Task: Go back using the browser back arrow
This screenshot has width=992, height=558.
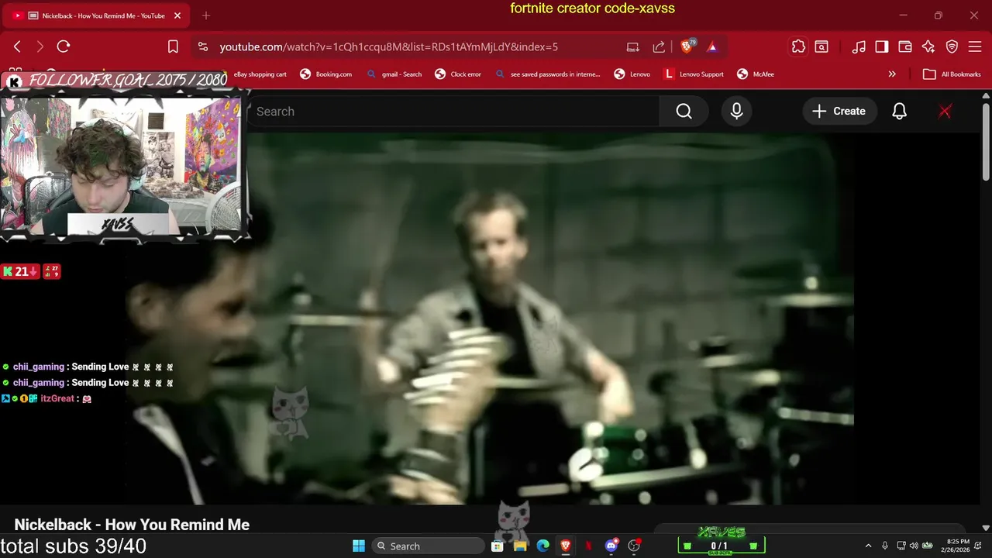Action: point(17,46)
